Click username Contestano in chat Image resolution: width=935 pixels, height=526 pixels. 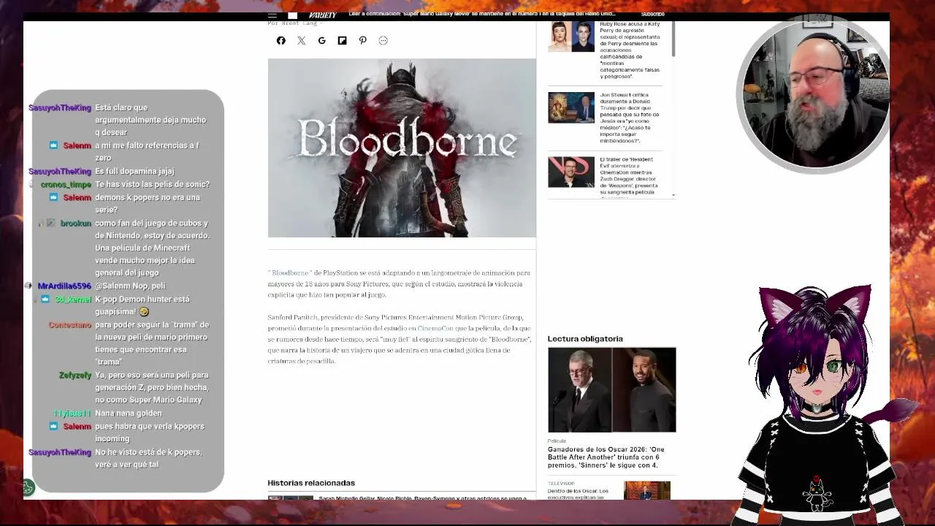click(70, 324)
